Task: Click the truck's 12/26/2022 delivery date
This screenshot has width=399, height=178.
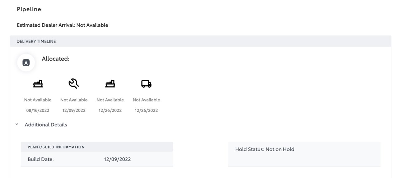Action: 146,110
